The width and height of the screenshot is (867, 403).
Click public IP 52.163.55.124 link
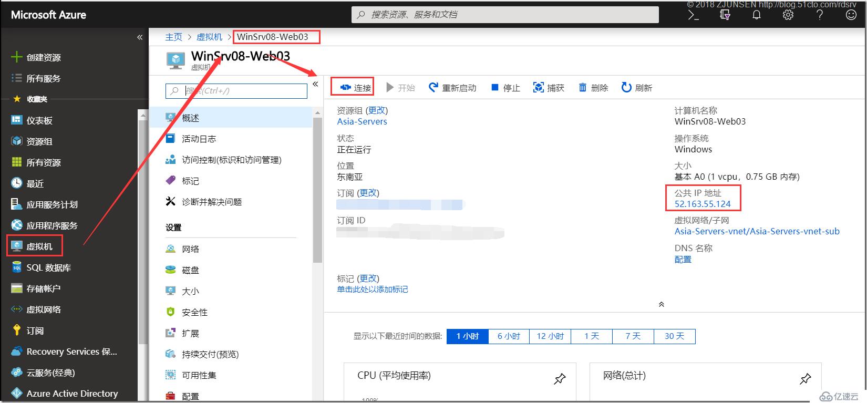point(703,204)
